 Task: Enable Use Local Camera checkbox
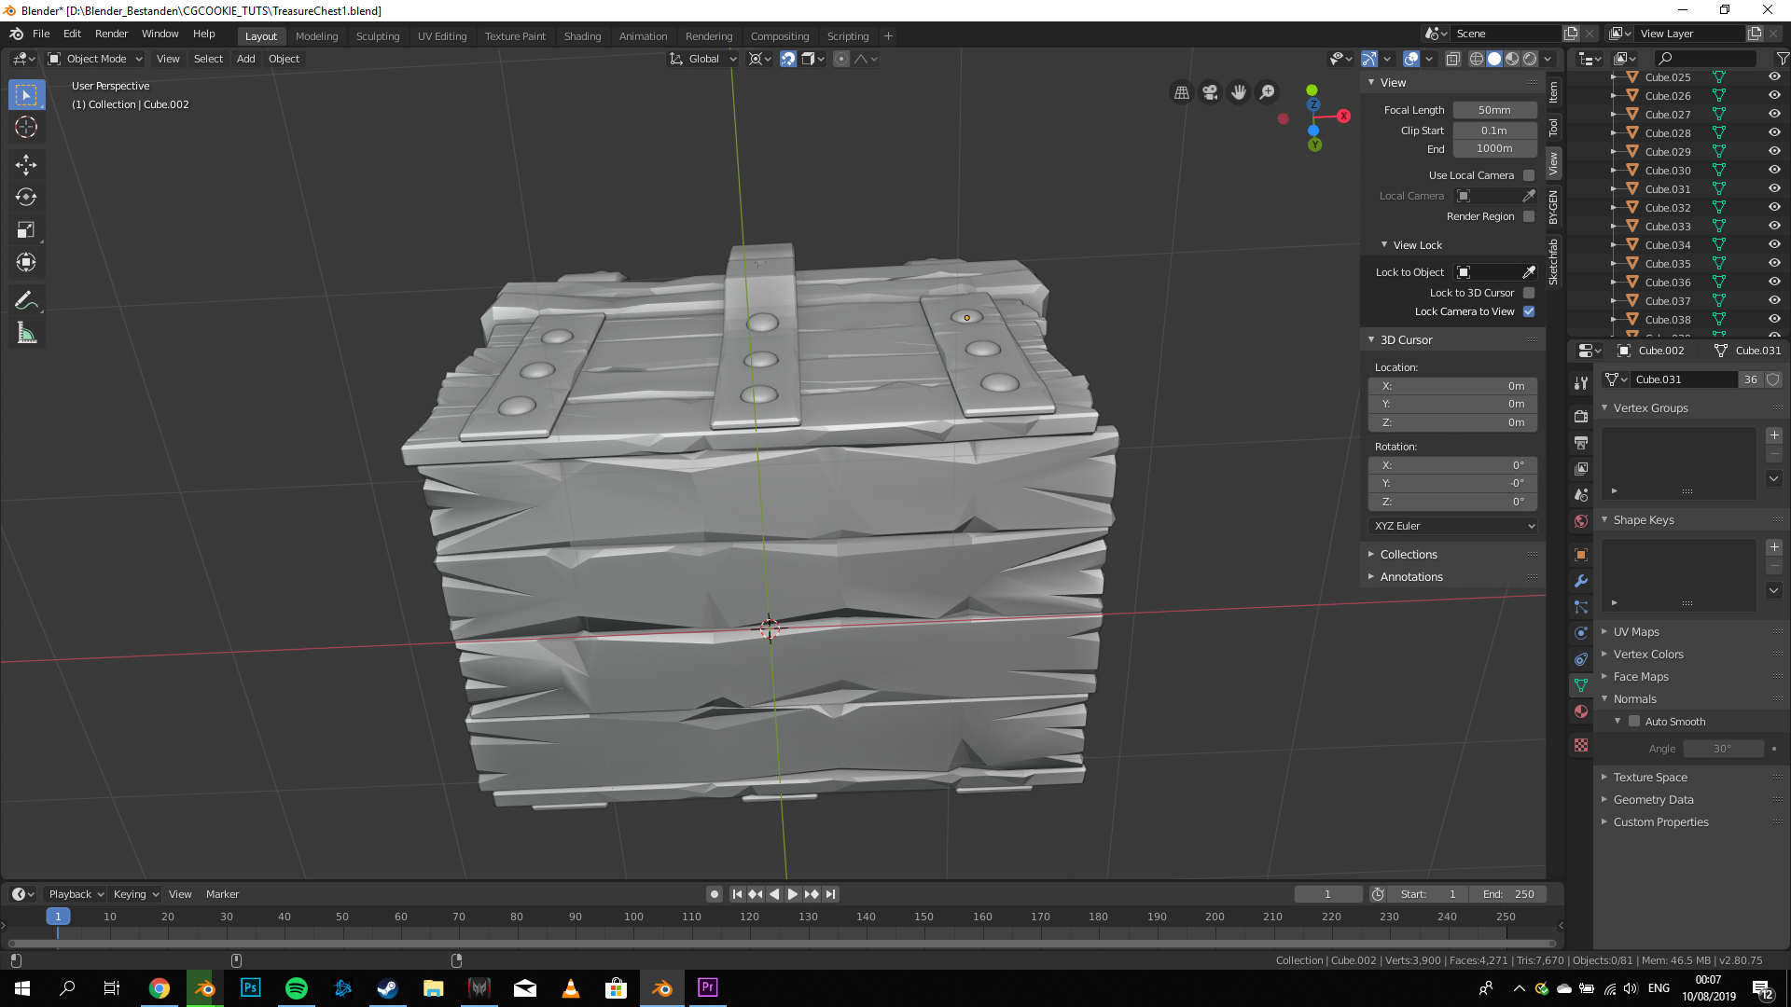point(1529,175)
